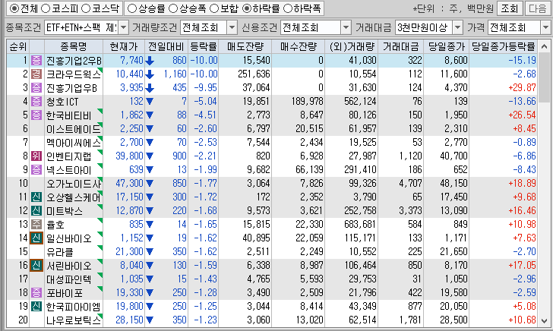Click the 증 badge for 한국비티비
The height and width of the screenshot is (331, 553).
[x=36, y=115]
